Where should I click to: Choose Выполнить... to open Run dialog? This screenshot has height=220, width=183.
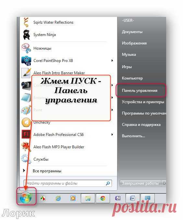click(133, 136)
